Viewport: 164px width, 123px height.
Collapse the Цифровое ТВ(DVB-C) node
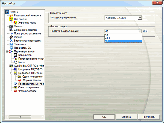pyautogui.click(x=11, y=73)
